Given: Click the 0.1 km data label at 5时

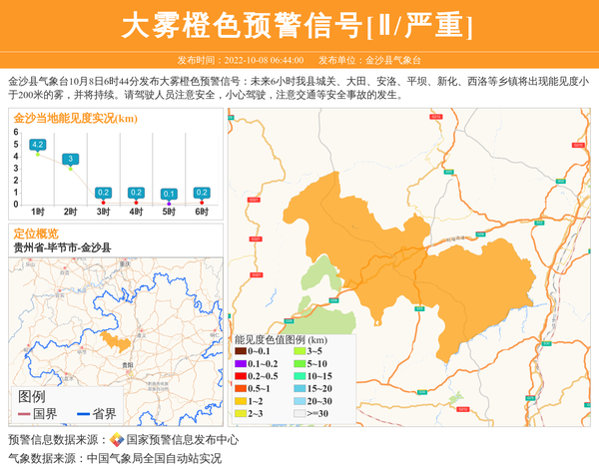Looking at the screenshot, I should tap(169, 194).
